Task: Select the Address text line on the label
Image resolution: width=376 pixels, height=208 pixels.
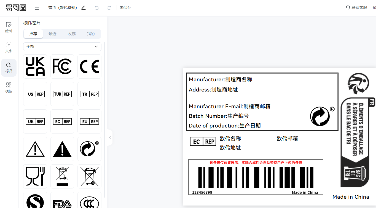Action: click(213, 90)
